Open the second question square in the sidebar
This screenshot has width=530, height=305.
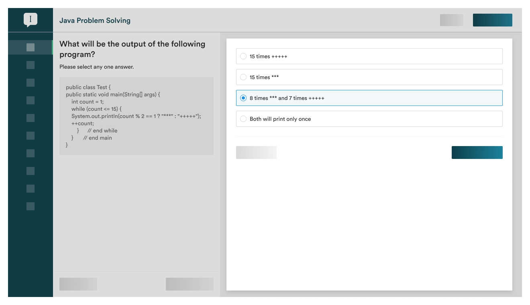[31, 65]
